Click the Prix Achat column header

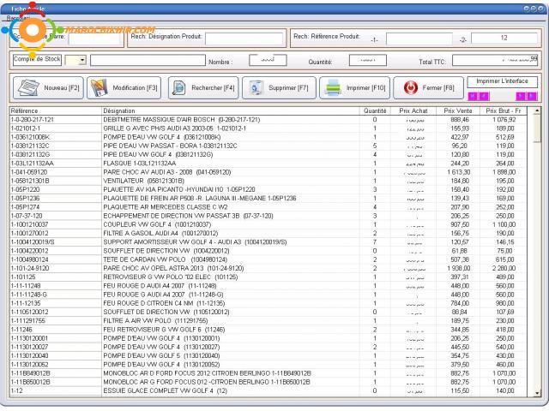(x=413, y=110)
